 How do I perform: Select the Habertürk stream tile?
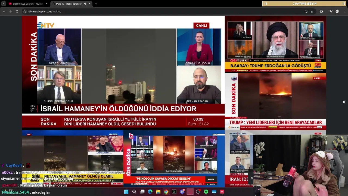[73, 159]
